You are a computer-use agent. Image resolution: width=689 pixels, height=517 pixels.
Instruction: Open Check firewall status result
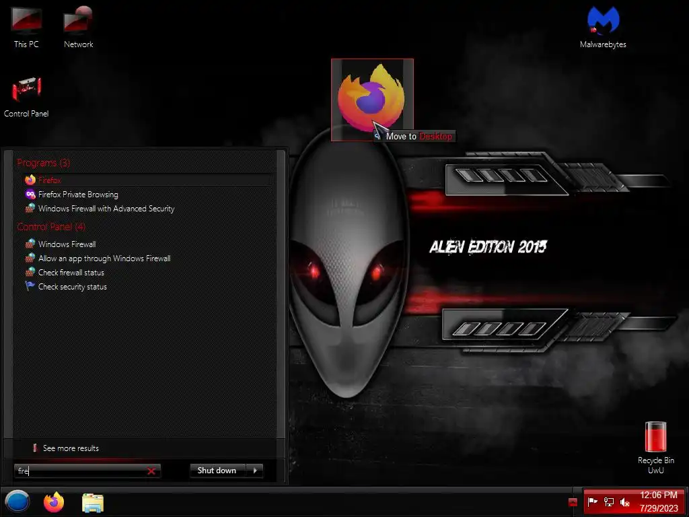point(147,273)
